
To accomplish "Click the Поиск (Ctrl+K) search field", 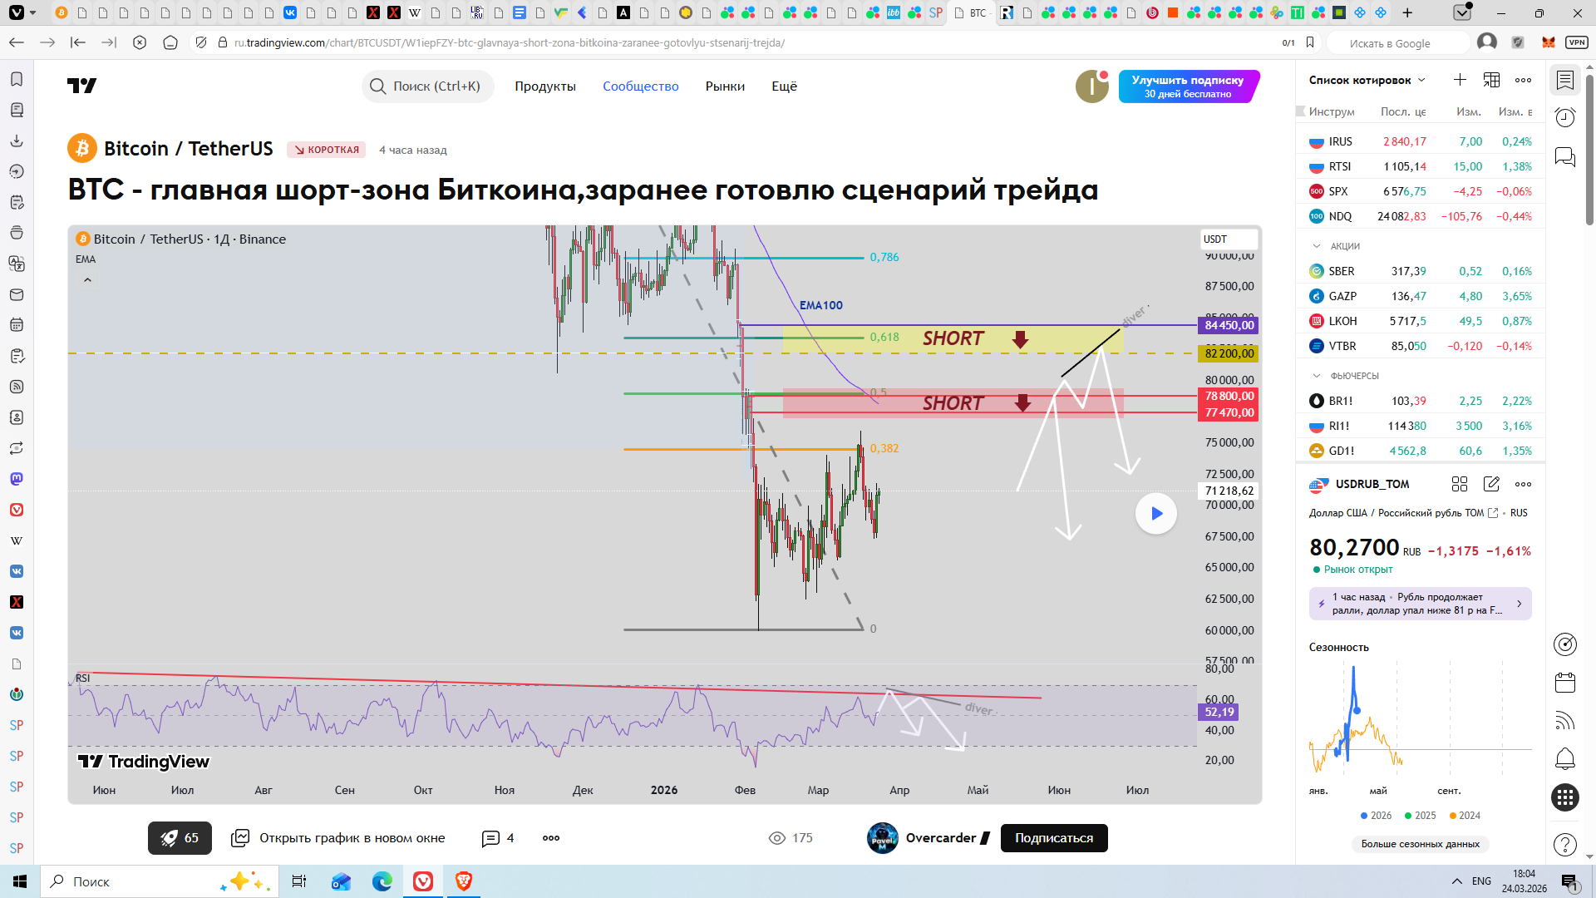I will (427, 86).
